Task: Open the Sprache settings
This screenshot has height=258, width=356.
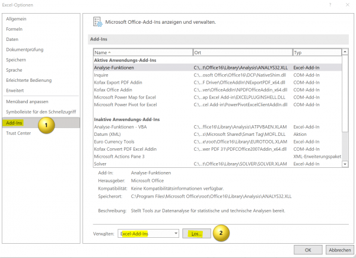Action: click(14, 70)
